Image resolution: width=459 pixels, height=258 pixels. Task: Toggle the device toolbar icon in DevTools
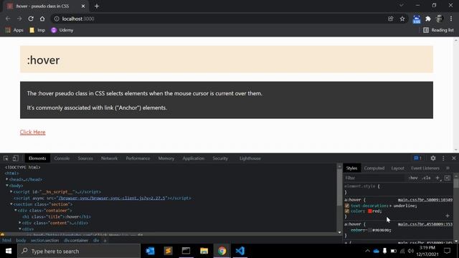15,158
